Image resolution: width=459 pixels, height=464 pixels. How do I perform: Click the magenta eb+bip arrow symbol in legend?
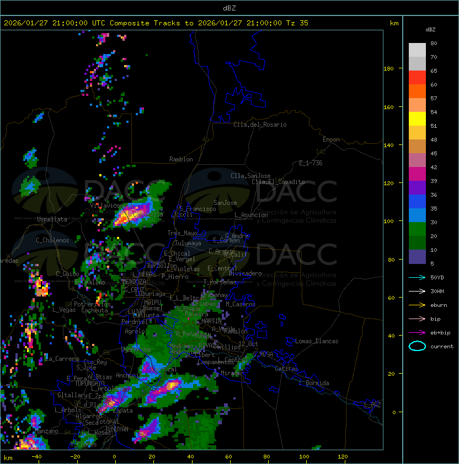pyautogui.click(x=417, y=333)
